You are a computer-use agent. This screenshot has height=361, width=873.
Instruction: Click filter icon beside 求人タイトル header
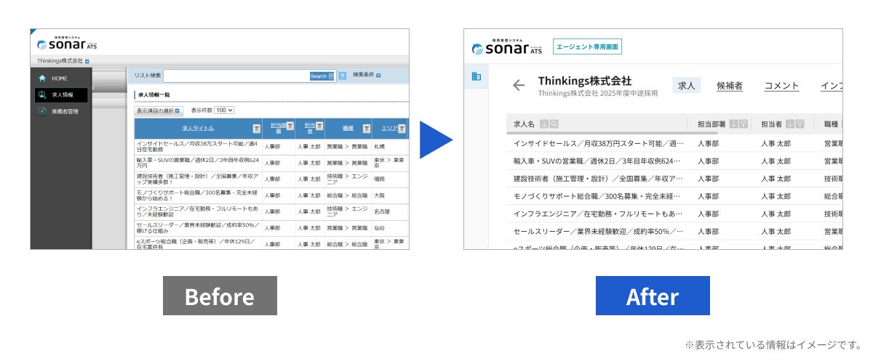[x=256, y=129]
